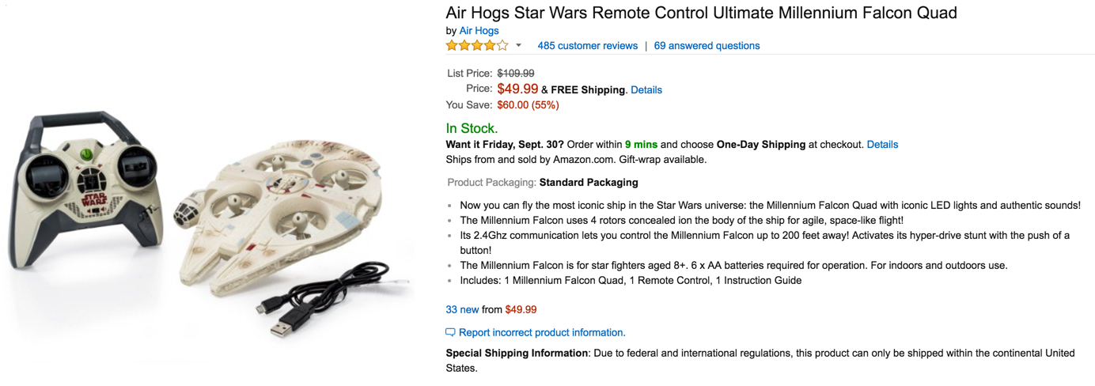Expand the rating breakdown dropdown arrow

click(x=519, y=46)
